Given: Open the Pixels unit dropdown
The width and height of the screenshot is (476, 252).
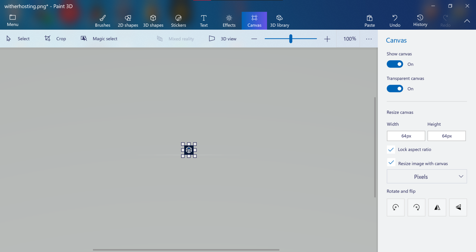Looking at the screenshot, I should [427, 177].
